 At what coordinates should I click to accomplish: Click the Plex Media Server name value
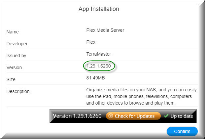point(106,30)
